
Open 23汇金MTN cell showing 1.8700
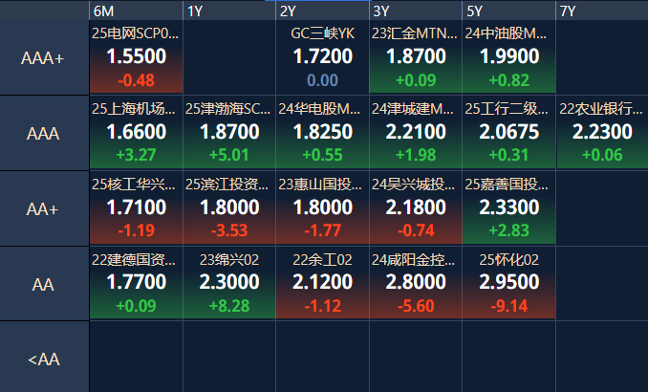(415, 58)
